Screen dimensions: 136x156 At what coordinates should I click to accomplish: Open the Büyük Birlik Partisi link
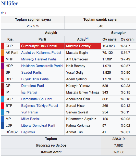click(x=35, y=79)
